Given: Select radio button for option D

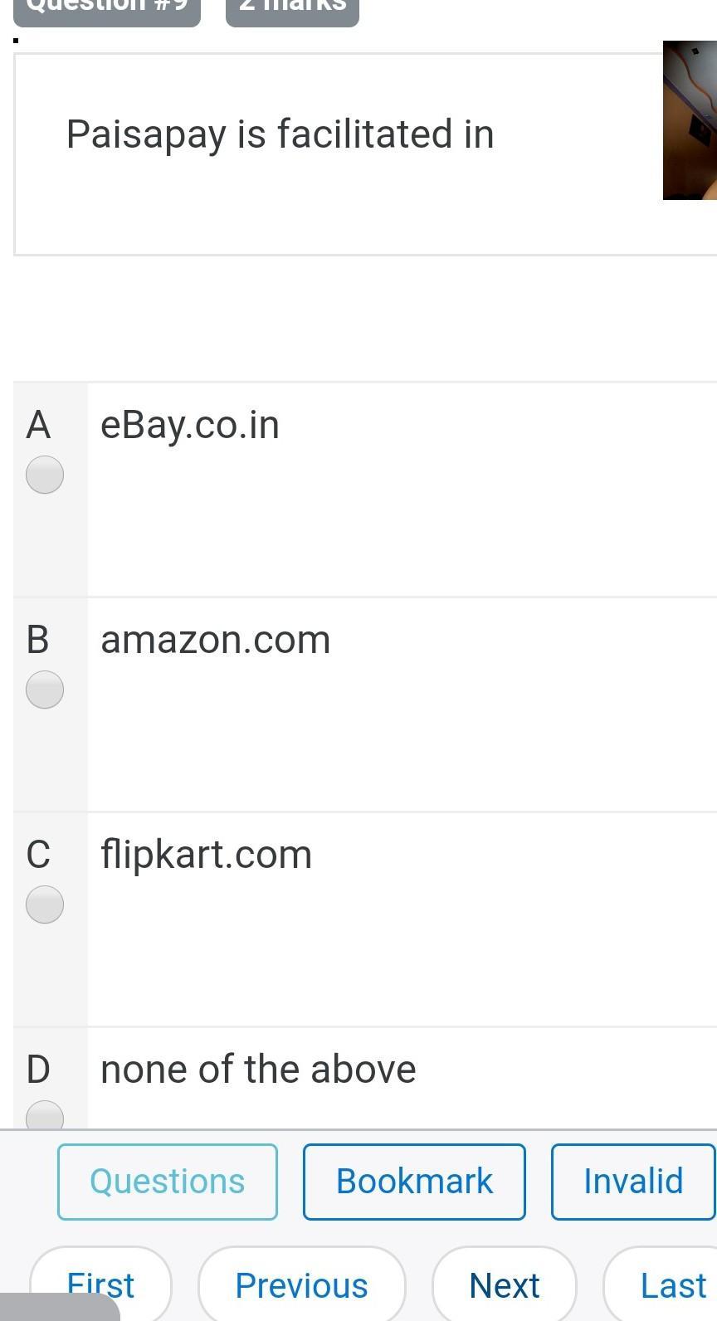Looking at the screenshot, I should [45, 1116].
